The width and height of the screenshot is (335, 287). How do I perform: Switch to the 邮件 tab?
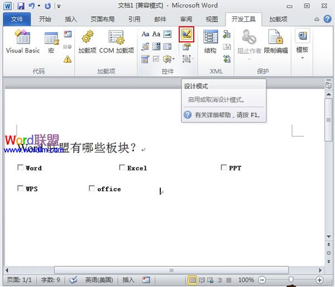tap(160, 19)
